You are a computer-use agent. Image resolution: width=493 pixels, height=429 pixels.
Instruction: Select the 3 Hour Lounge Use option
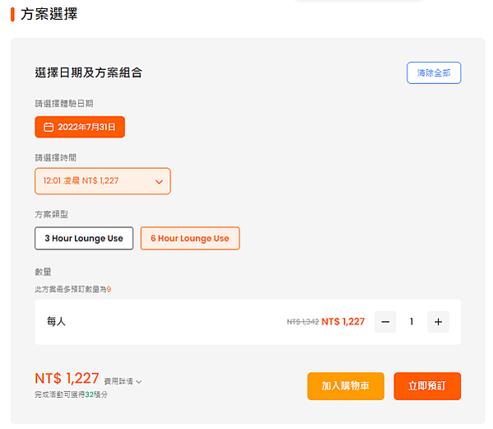coord(84,238)
